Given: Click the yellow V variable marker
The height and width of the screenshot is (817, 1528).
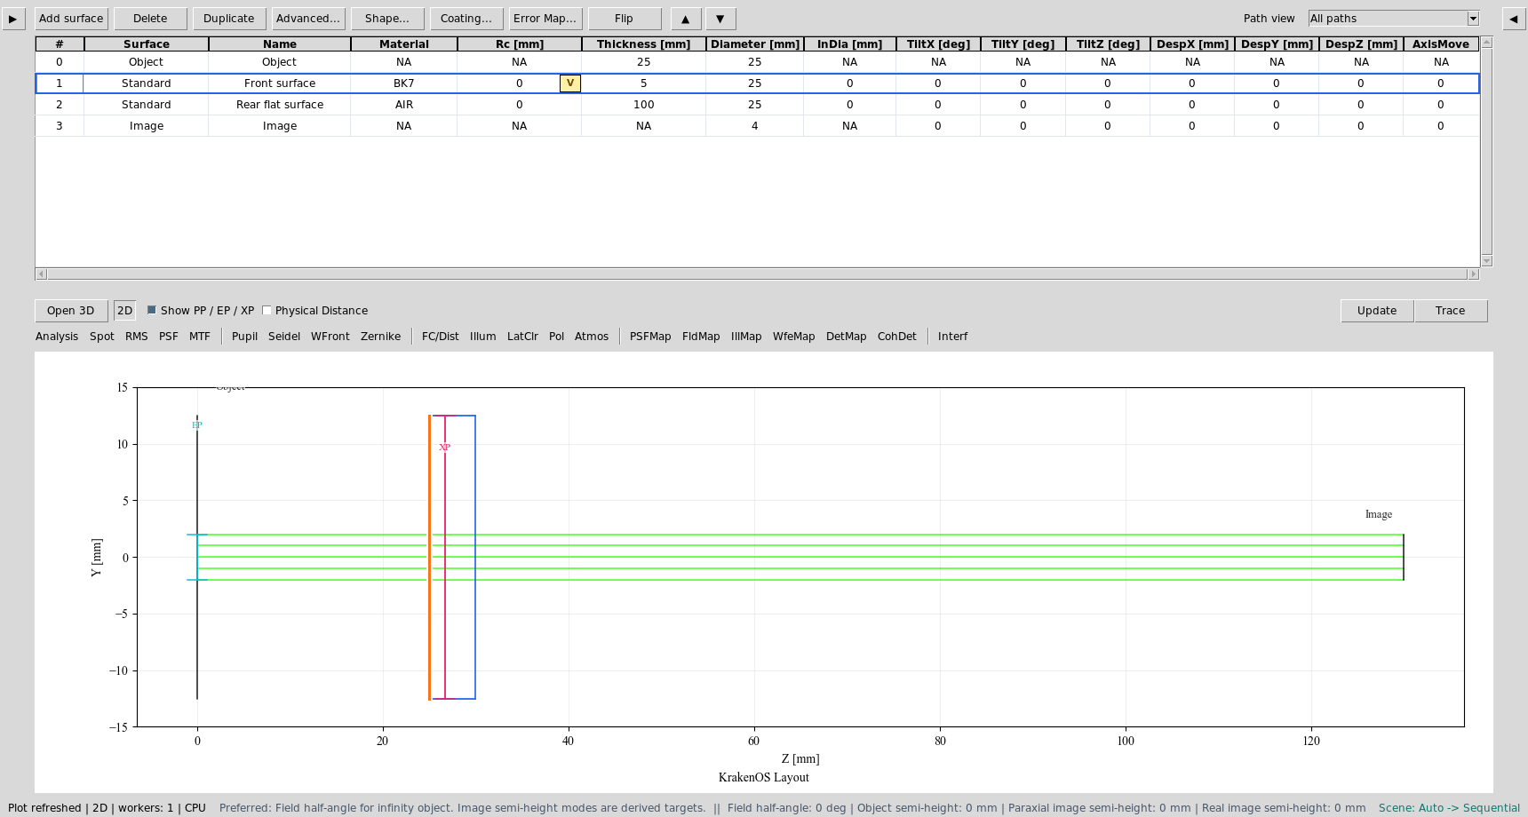Looking at the screenshot, I should pos(570,83).
